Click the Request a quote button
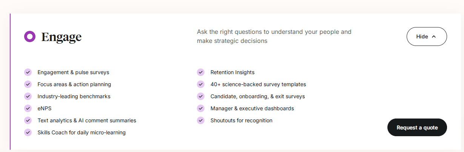The width and height of the screenshot is (464, 152). pos(417,128)
